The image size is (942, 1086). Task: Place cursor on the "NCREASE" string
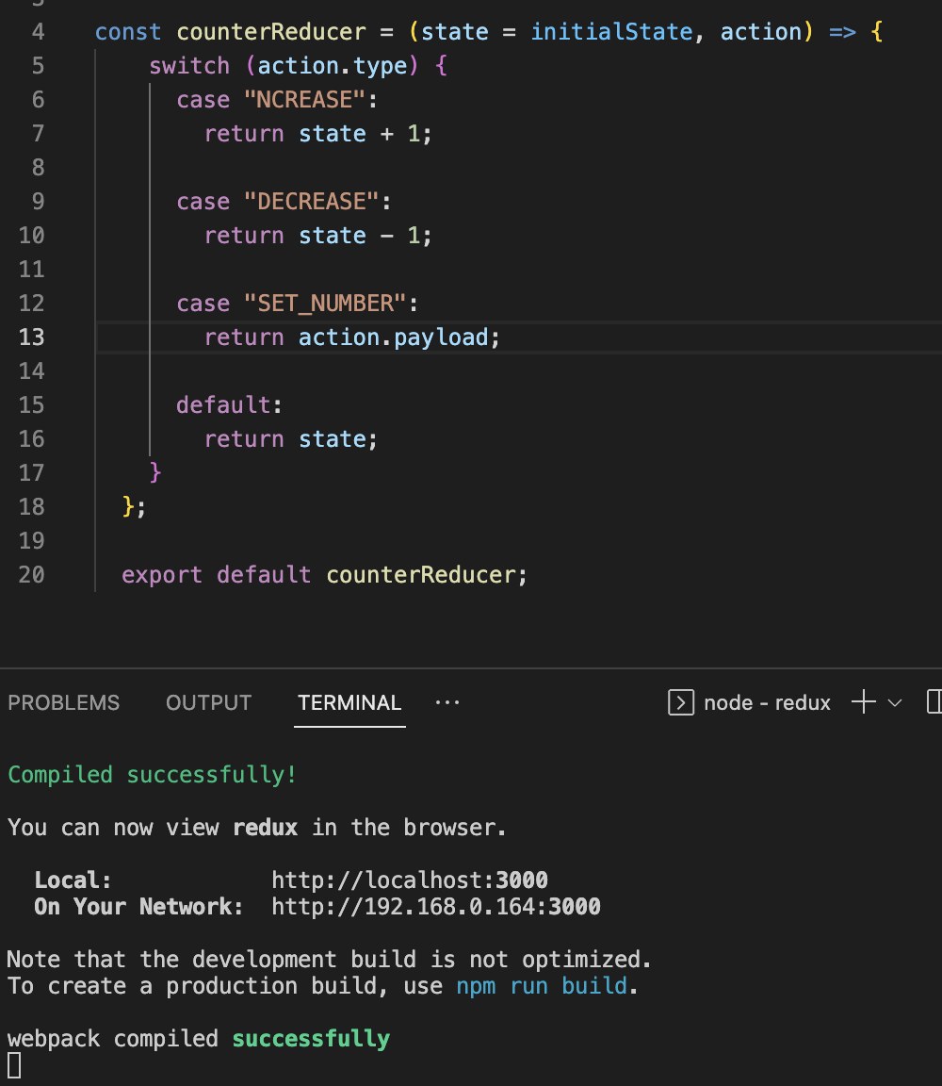click(x=304, y=99)
